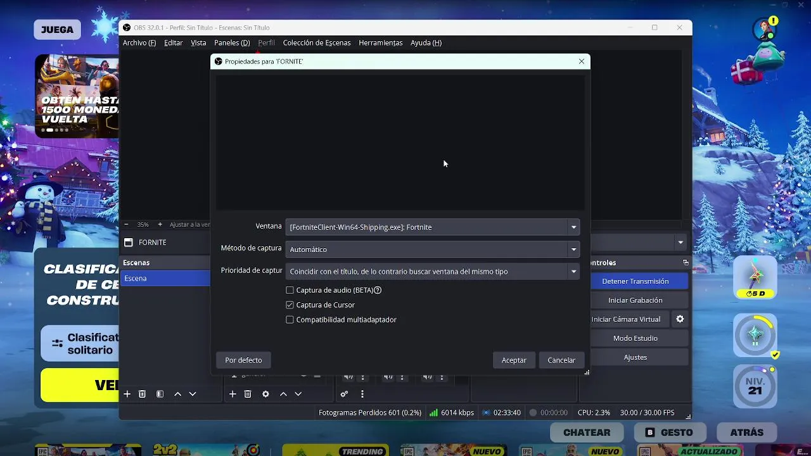Click the preview area in properties dialog
811x456 pixels.
400,142
